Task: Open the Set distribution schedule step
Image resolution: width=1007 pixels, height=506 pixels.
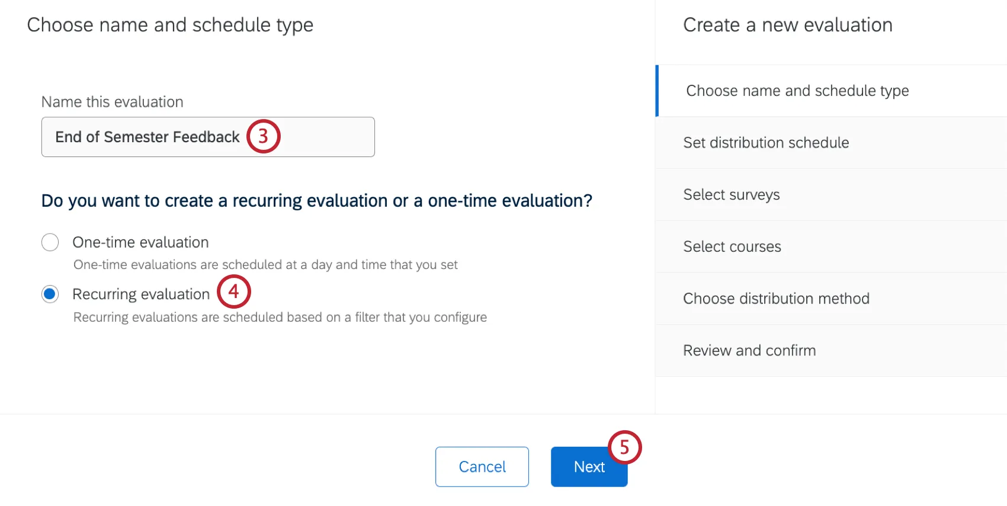Action: pyautogui.click(x=766, y=143)
